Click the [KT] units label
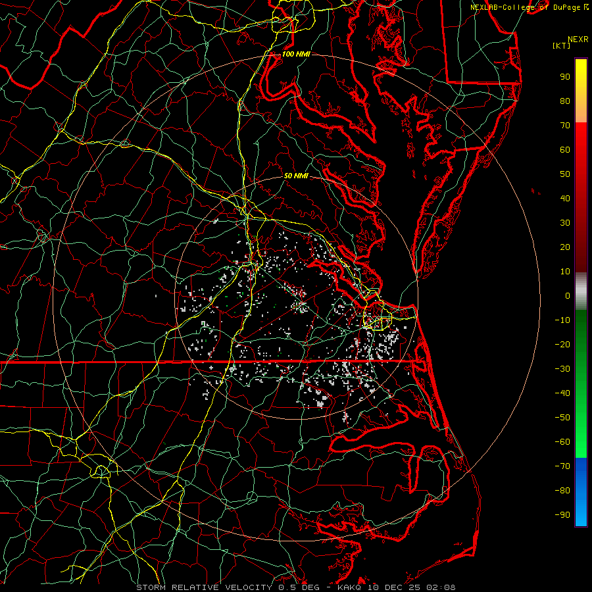 coord(562,45)
